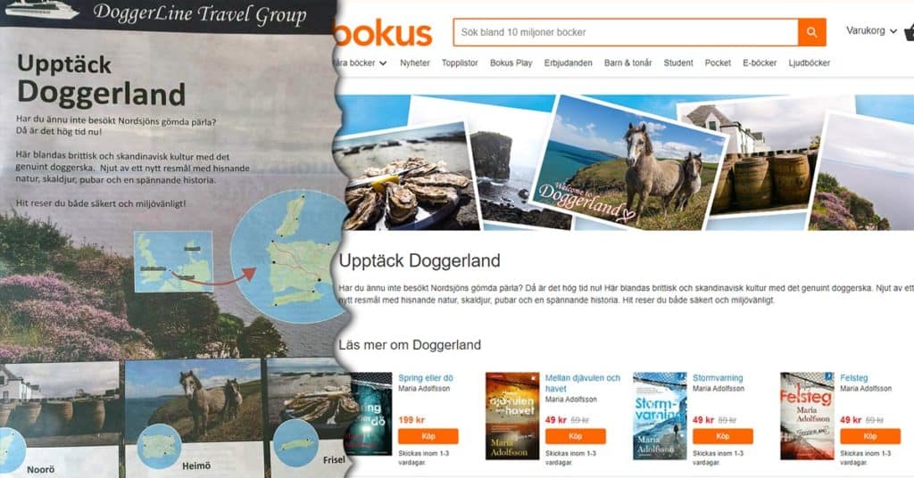
Task: Click the Köp button for Spring eller dö
Action: [x=428, y=436]
